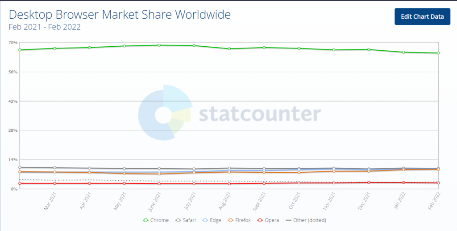Hide the Opera series via legend

click(x=268, y=220)
